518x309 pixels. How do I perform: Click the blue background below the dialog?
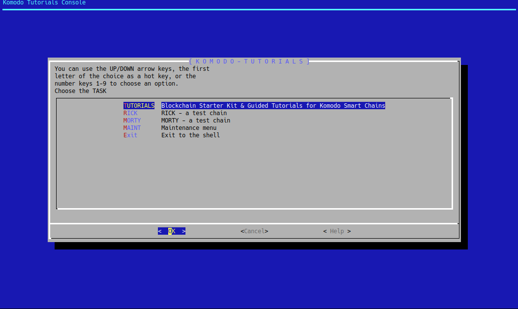[259, 278]
